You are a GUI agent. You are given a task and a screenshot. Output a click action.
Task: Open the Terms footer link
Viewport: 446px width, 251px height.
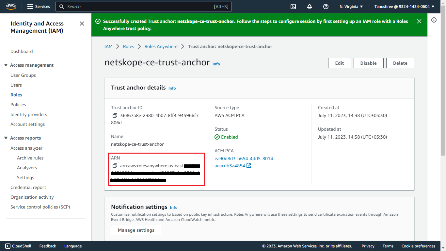pos(388,246)
